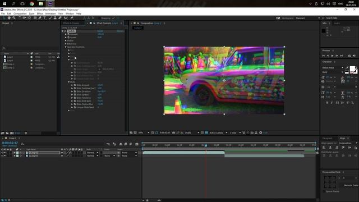Select the Rectangle shape tool
This screenshot has height=202, width=359.
pos(35,18)
